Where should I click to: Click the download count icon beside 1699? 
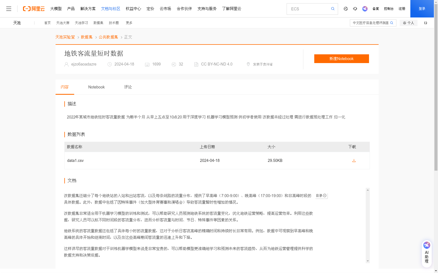pyautogui.click(x=147, y=64)
